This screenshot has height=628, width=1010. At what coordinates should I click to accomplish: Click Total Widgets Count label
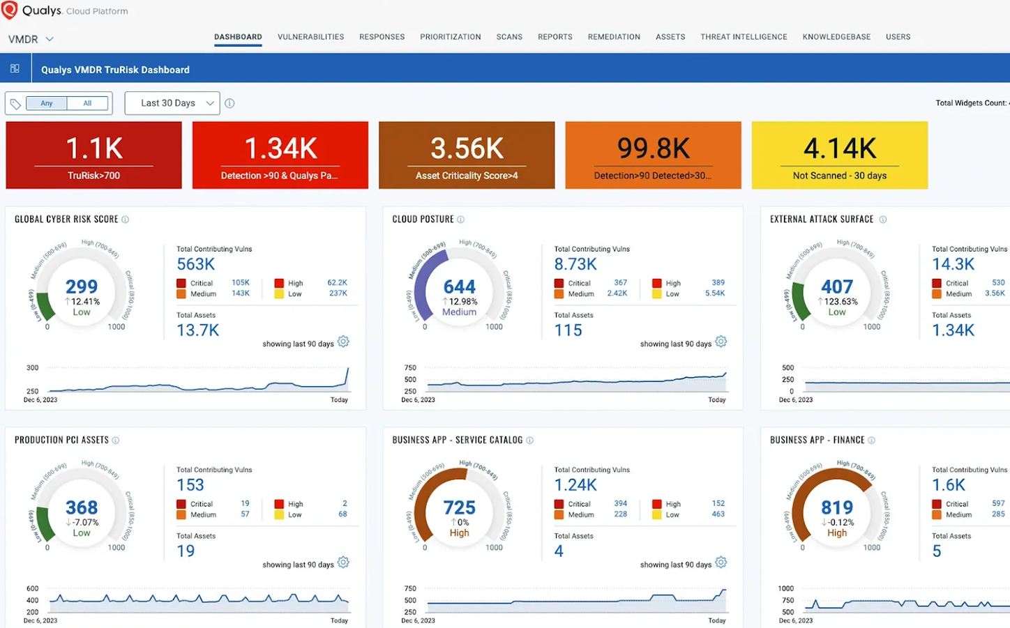pyautogui.click(x=972, y=103)
